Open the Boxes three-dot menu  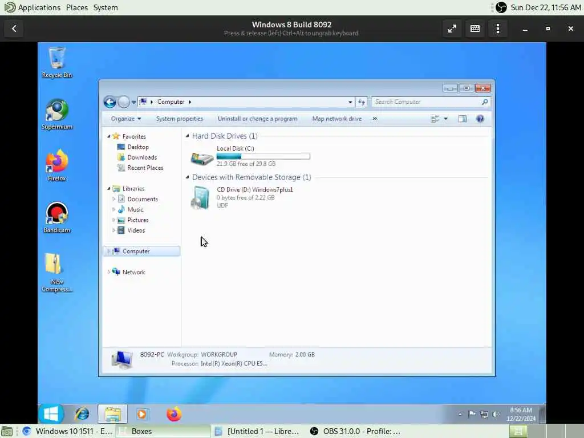point(498,29)
